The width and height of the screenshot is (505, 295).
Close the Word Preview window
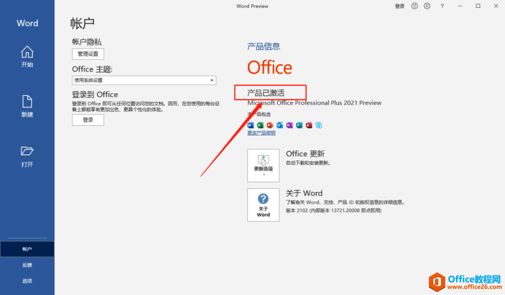[496, 6]
